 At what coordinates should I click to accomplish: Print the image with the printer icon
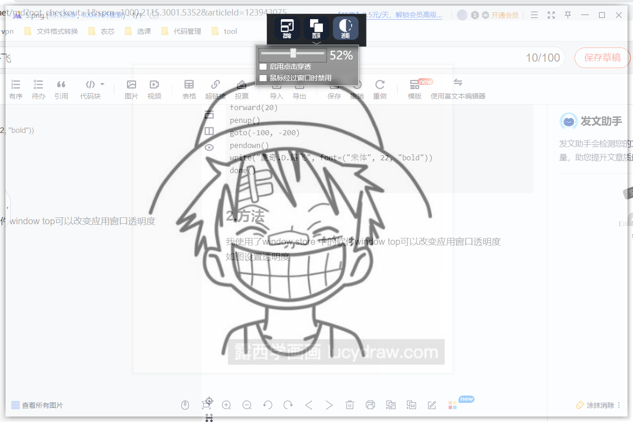(370, 405)
